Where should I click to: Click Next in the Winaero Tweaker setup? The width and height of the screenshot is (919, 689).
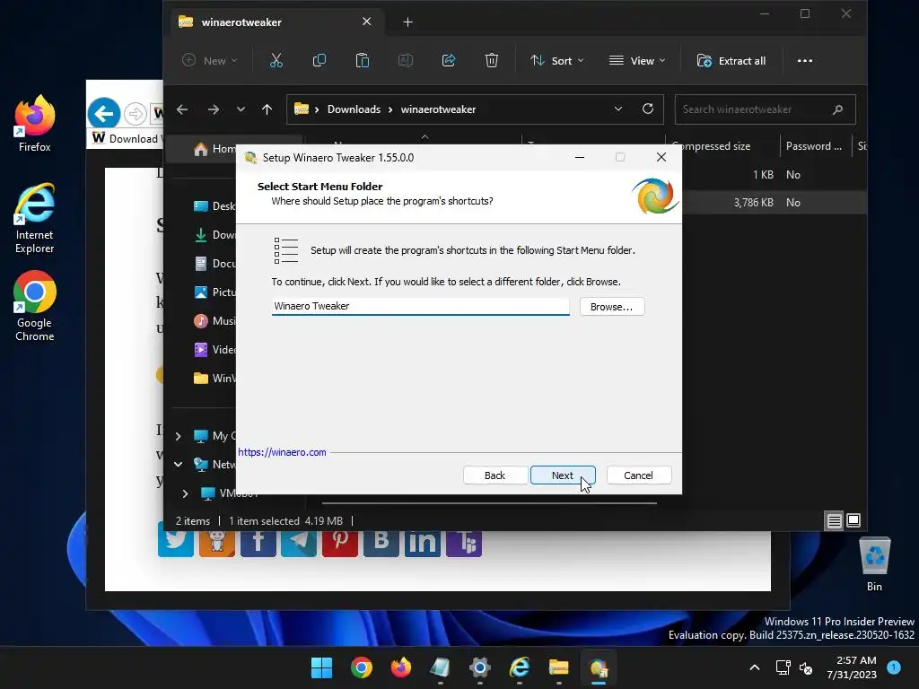(x=563, y=475)
